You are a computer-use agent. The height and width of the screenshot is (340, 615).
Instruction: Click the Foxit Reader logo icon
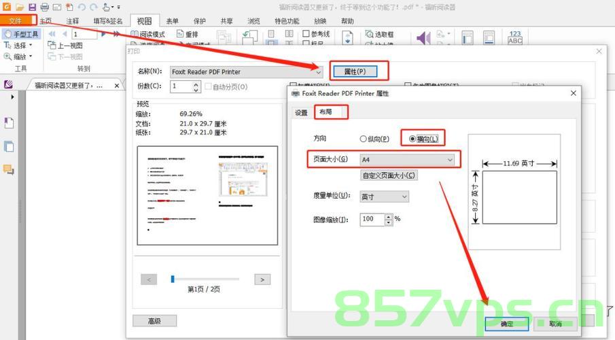click(7, 6)
